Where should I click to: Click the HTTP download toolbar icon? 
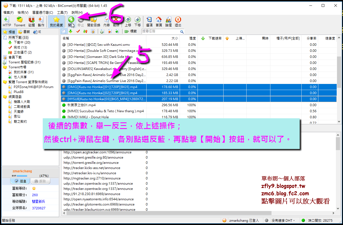7,21
